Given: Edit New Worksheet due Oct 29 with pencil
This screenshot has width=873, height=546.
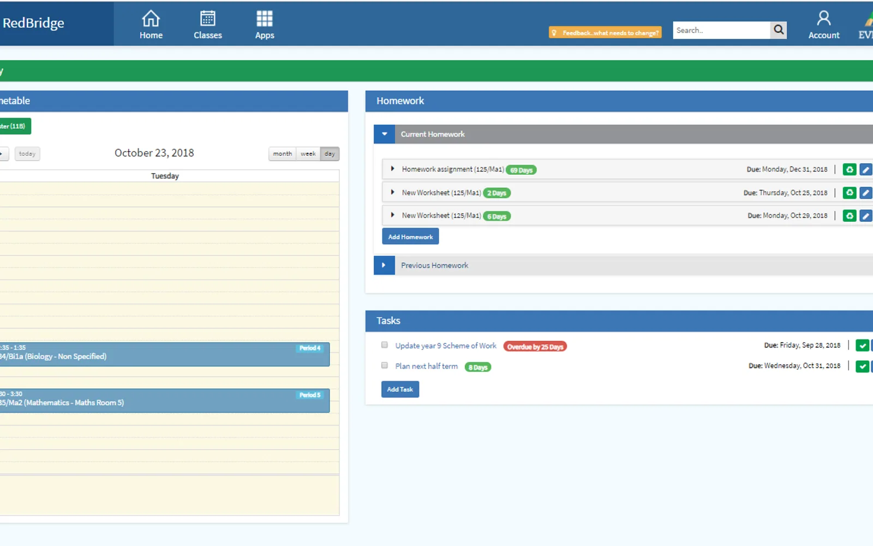Looking at the screenshot, I should pos(866,216).
